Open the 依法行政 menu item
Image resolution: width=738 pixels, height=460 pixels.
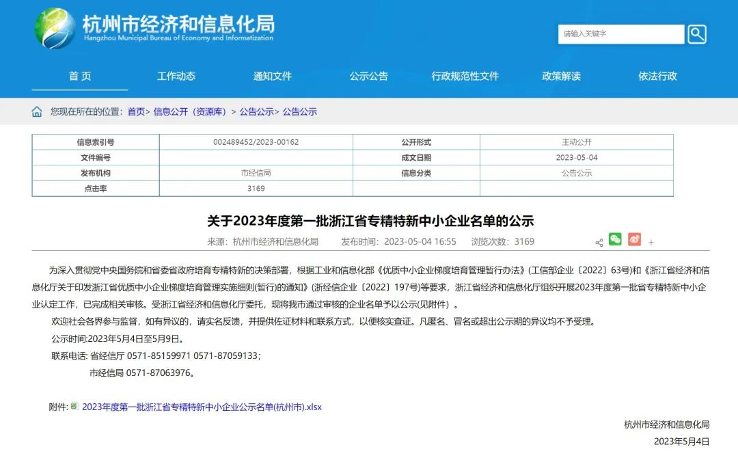(x=658, y=77)
